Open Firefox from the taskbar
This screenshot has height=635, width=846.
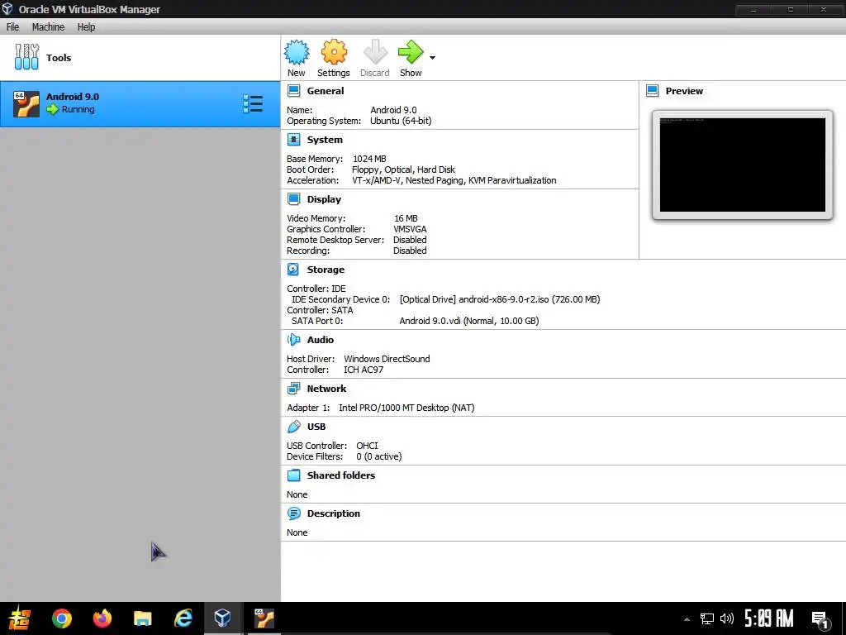102,618
